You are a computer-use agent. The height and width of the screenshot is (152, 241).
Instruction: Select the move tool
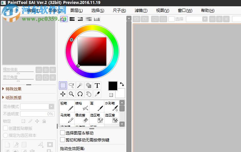pyautogui.click(x=63, y=94)
